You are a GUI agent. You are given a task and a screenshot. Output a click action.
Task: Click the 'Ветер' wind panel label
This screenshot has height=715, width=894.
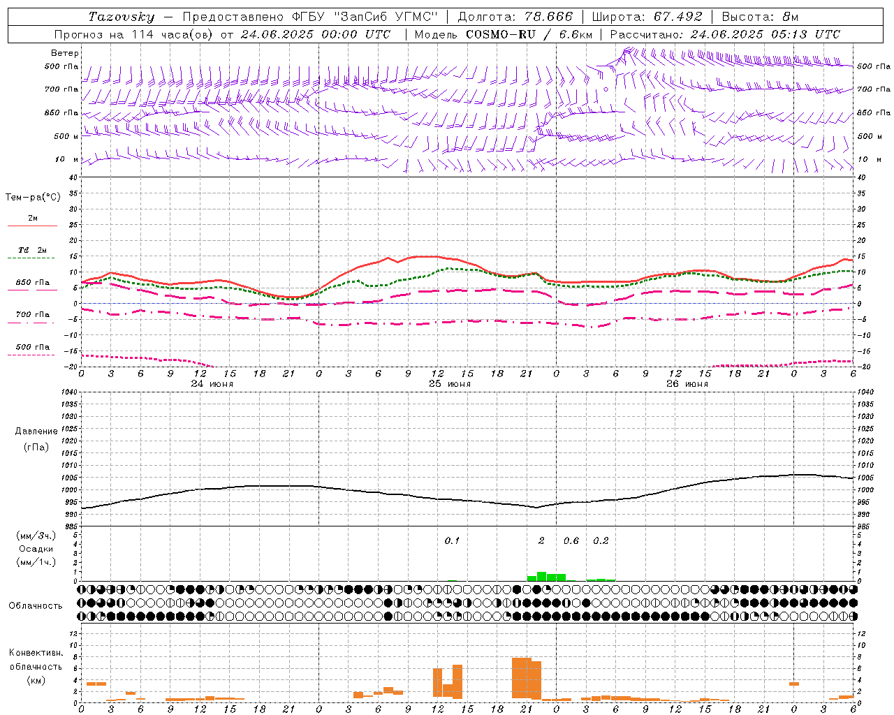[65, 53]
